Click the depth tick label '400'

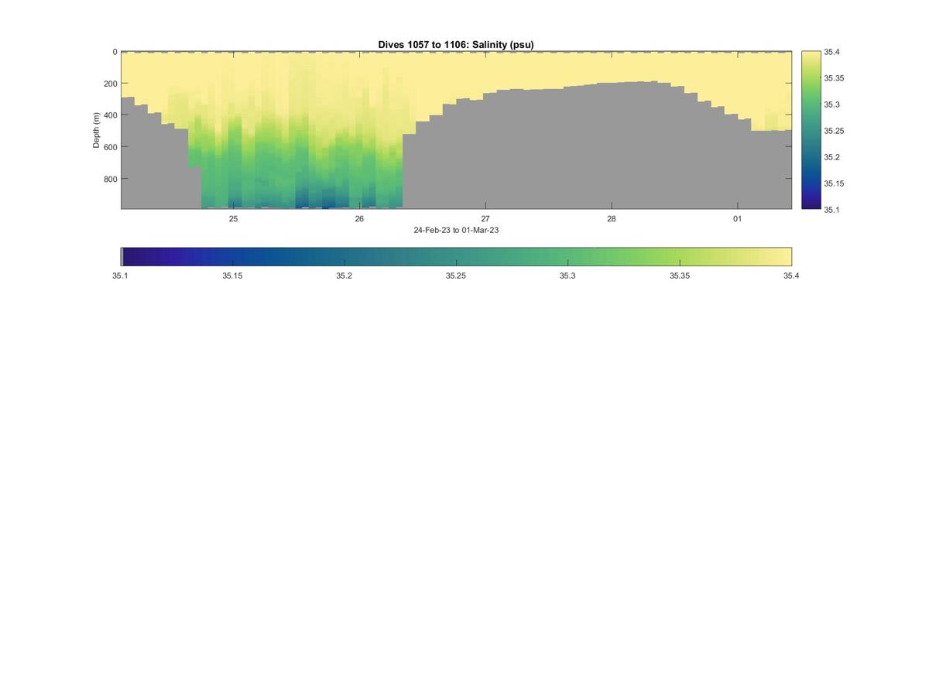coord(110,115)
